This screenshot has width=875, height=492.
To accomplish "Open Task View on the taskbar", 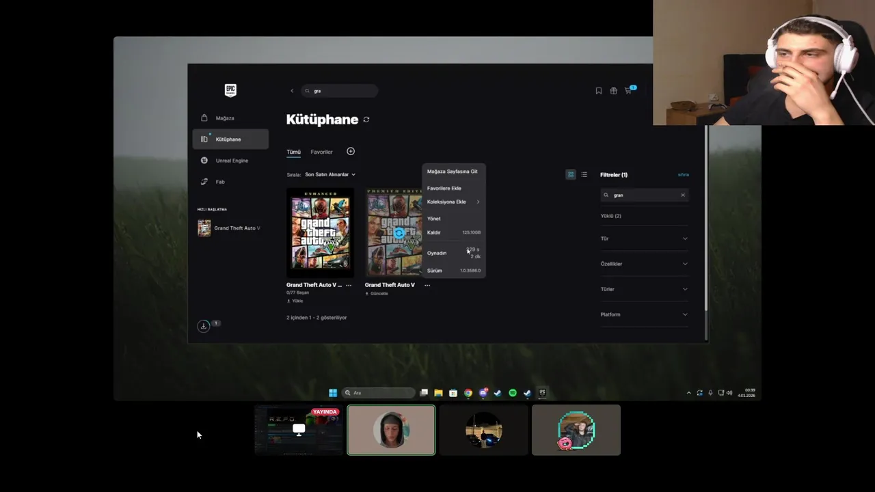I will (424, 393).
